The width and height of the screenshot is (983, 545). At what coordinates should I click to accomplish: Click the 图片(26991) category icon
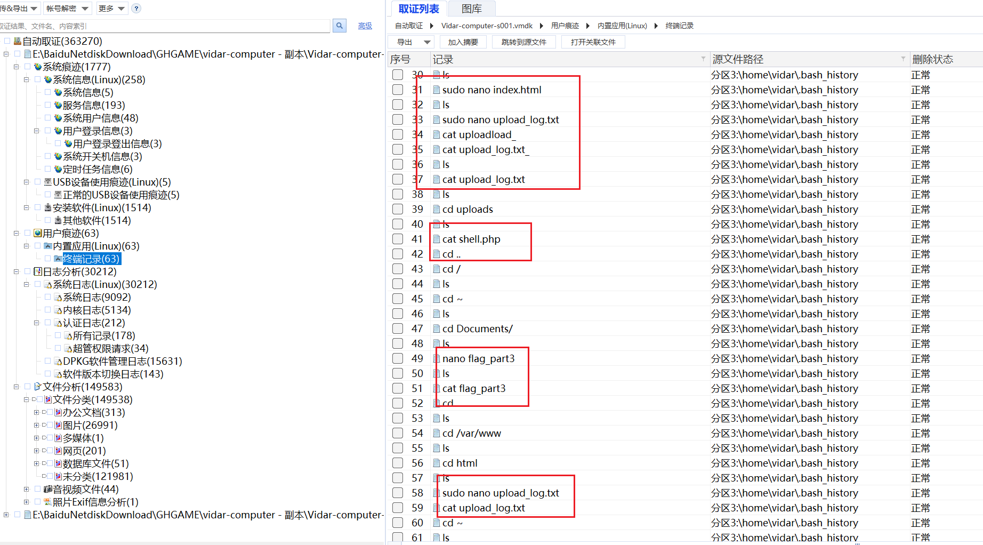click(x=58, y=425)
